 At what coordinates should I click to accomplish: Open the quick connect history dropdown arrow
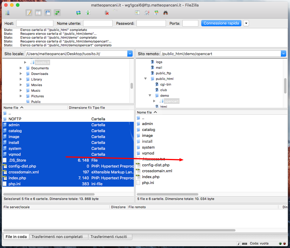pos(246,23)
